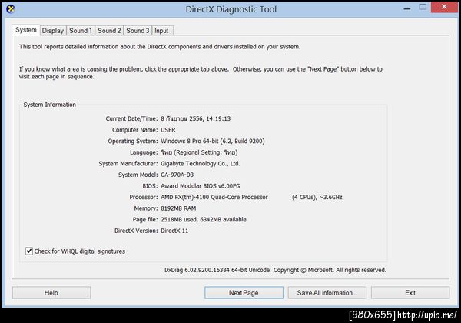
Task: Click the 'System Manufacturer:' label
Action: click(x=128, y=164)
